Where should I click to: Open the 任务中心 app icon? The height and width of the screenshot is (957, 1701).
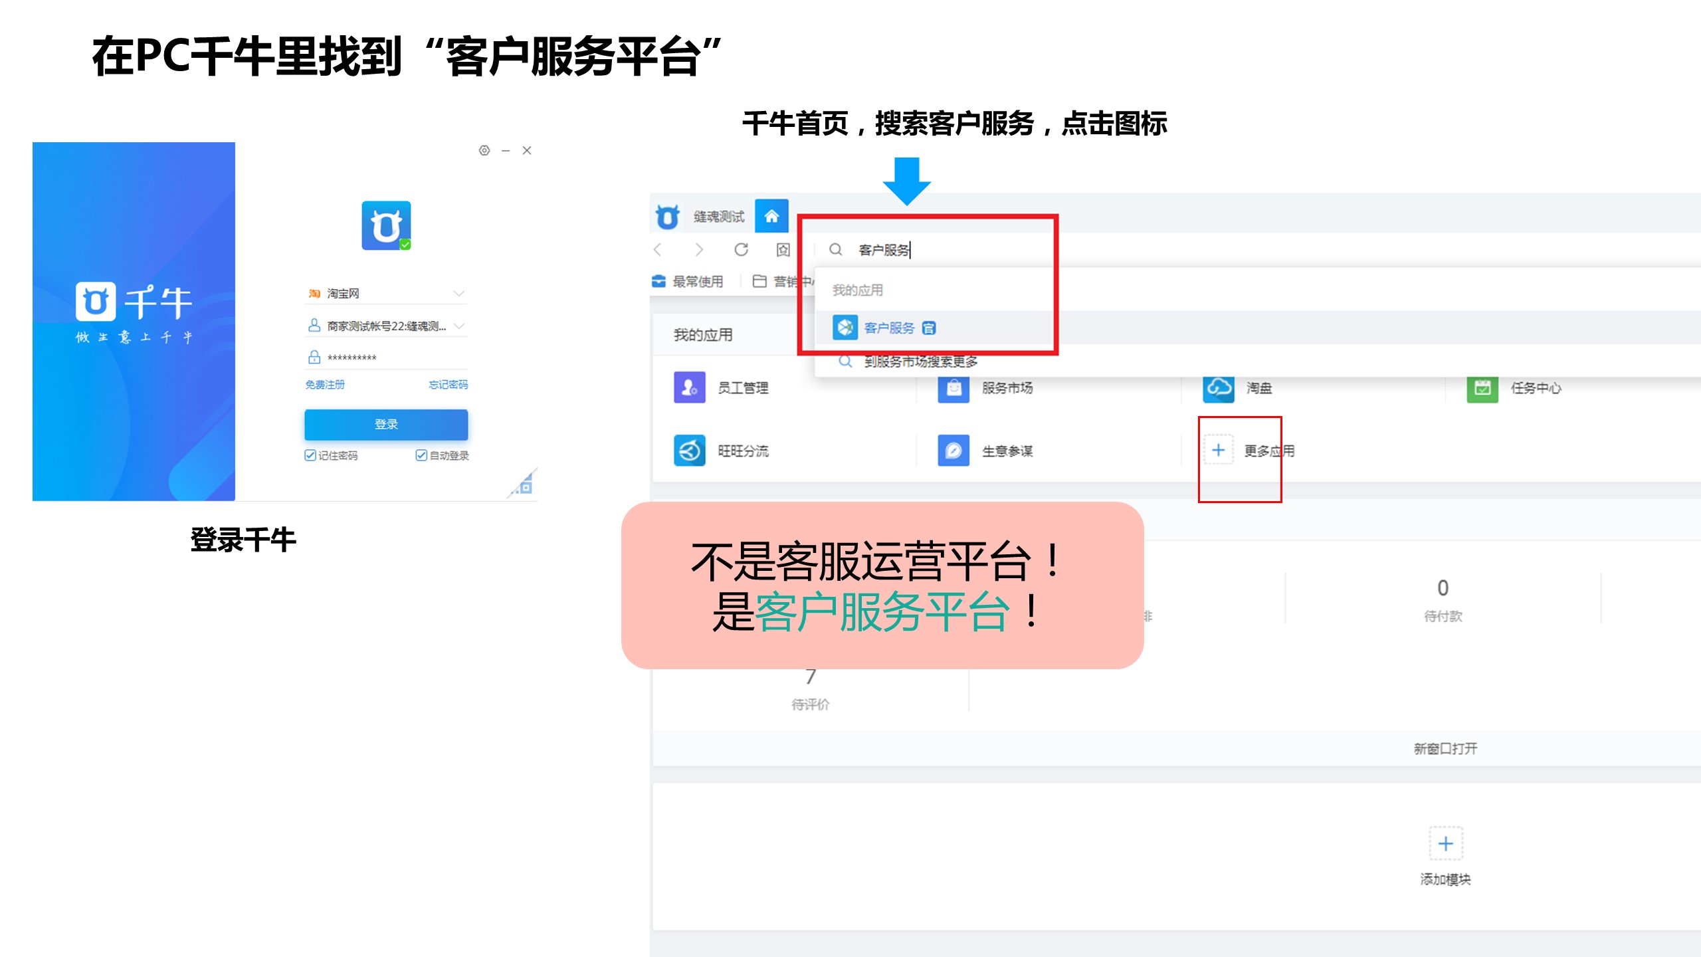pyautogui.click(x=1482, y=387)
